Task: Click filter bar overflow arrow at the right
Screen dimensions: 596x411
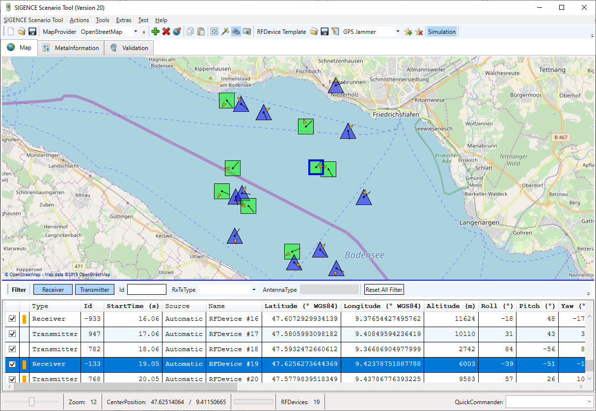Action: point(588,293)
